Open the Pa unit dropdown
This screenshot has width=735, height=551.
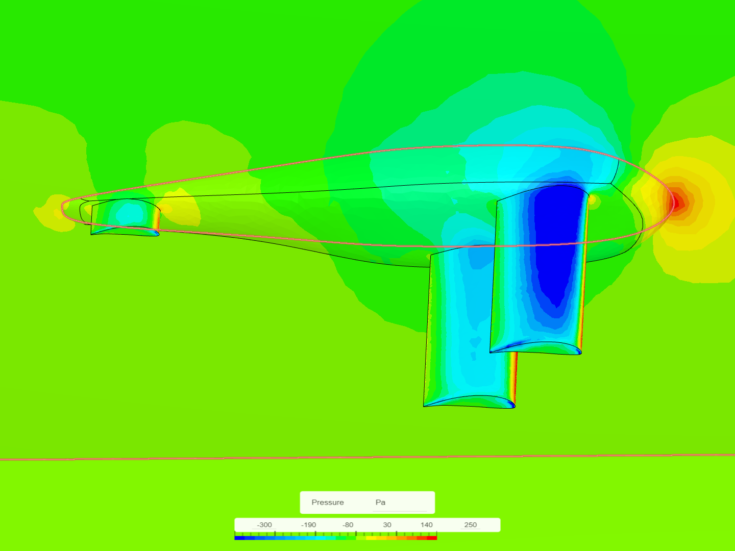(x=400, y=503)
